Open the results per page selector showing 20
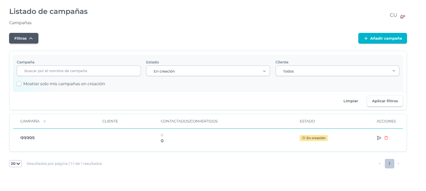 pyautogui.click(x=15, y=163)
